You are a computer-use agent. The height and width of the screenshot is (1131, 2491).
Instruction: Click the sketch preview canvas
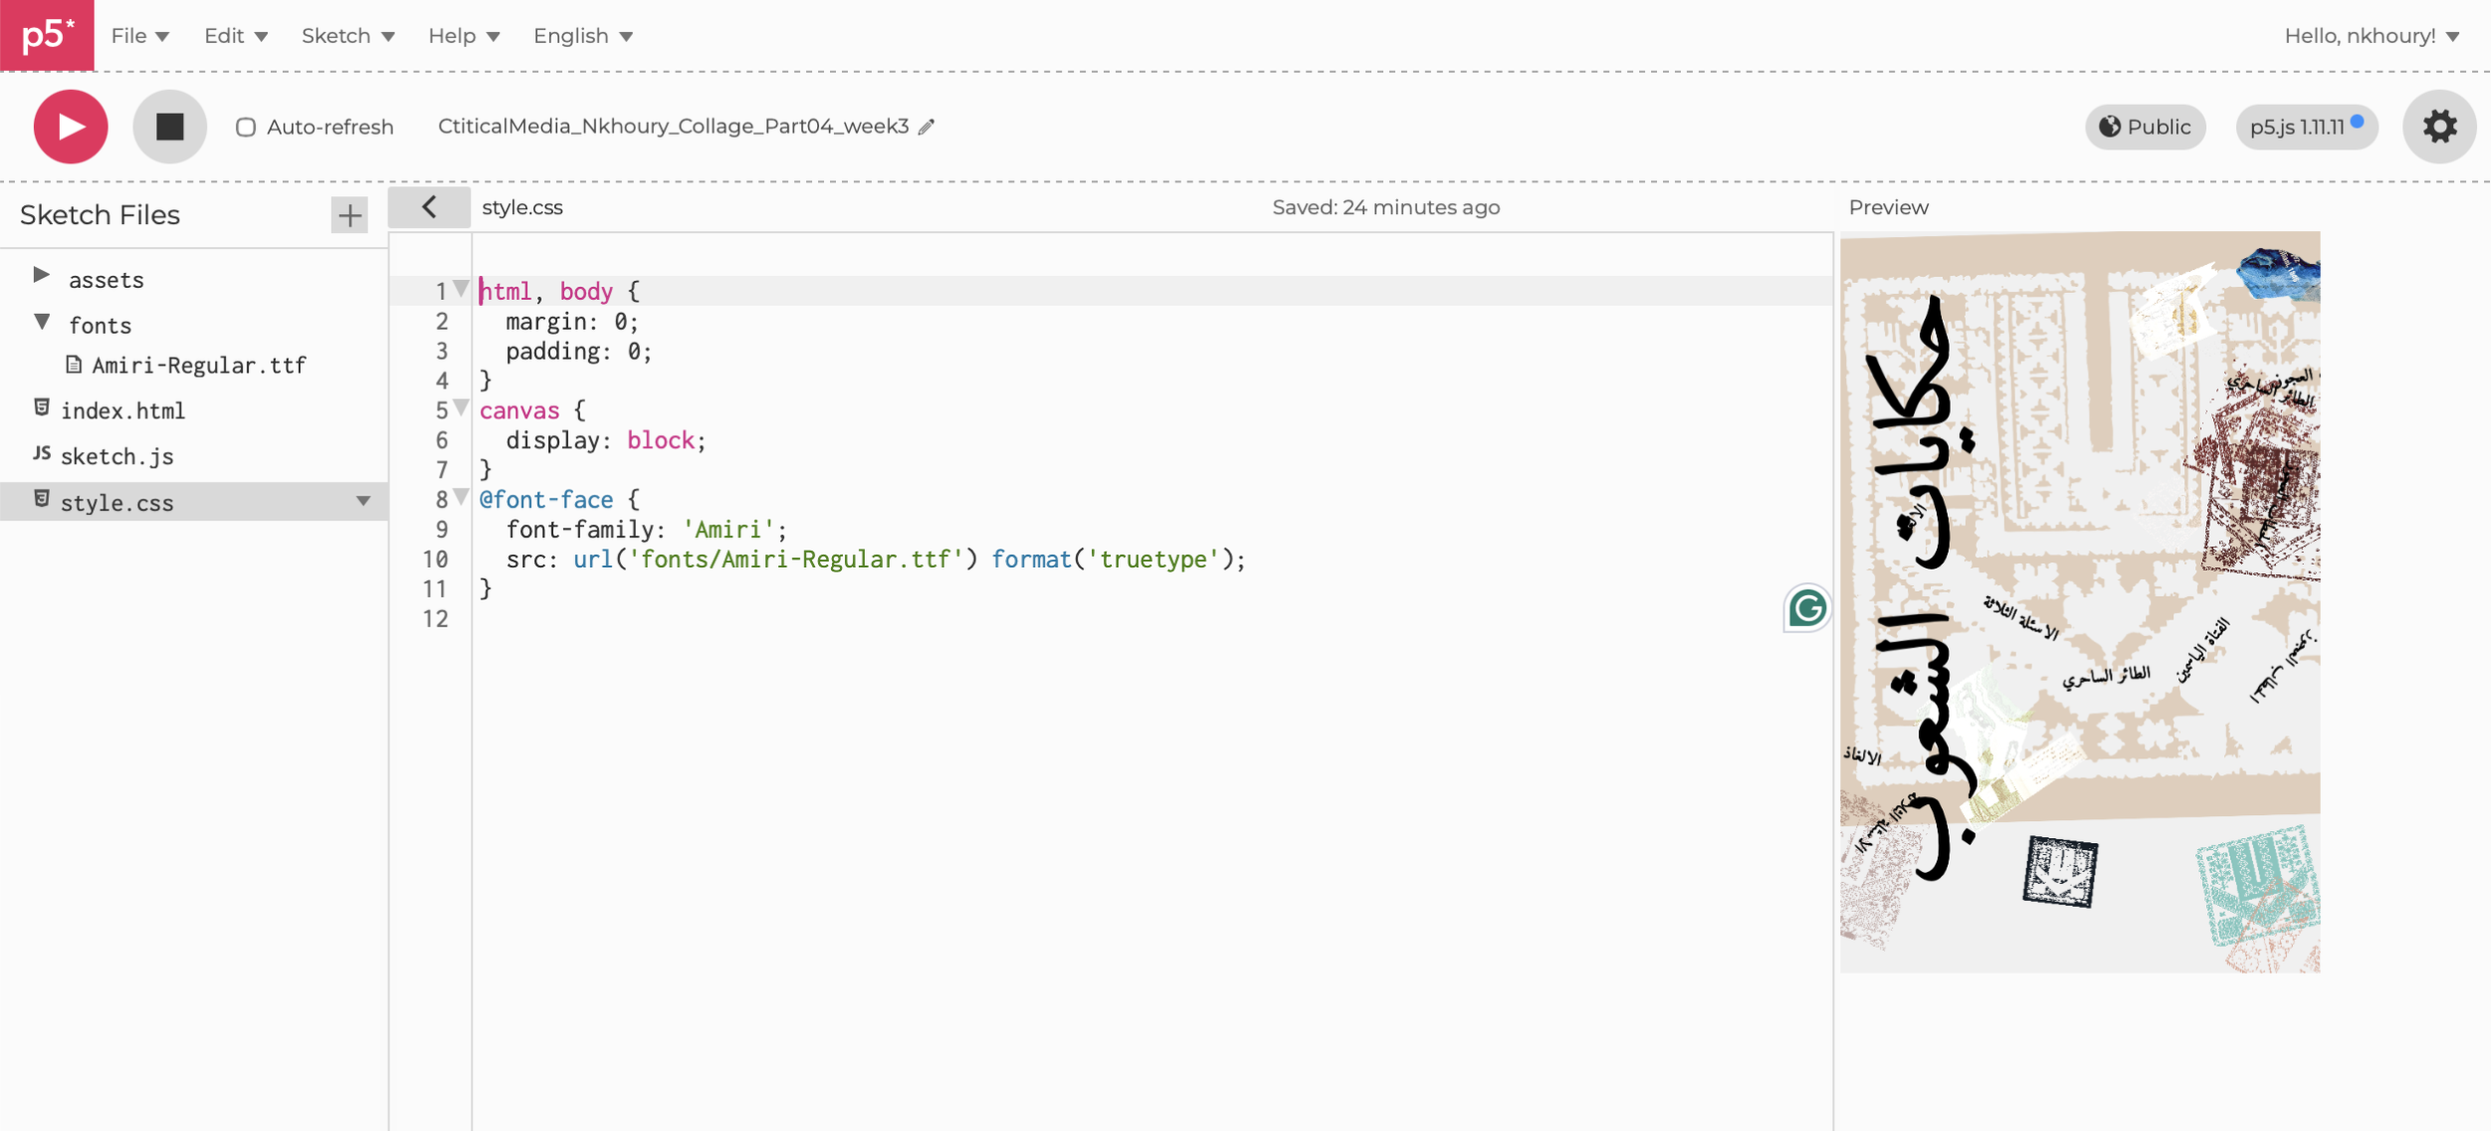click(2079, 602)
